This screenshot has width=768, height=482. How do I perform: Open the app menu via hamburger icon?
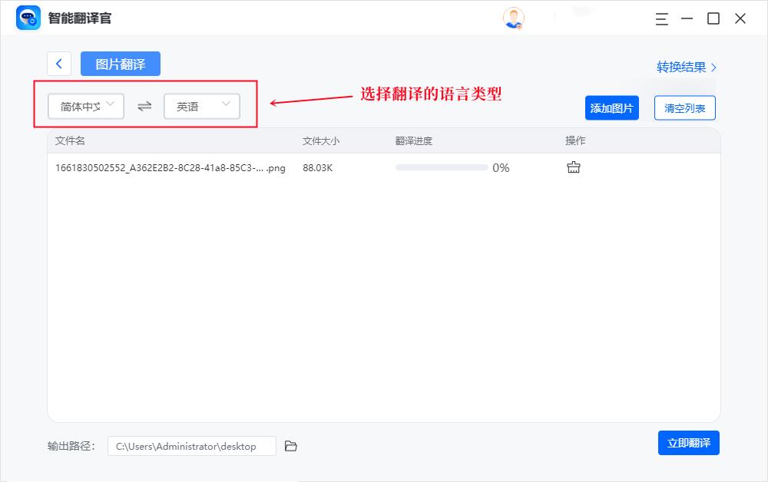[x=661, y=19]
